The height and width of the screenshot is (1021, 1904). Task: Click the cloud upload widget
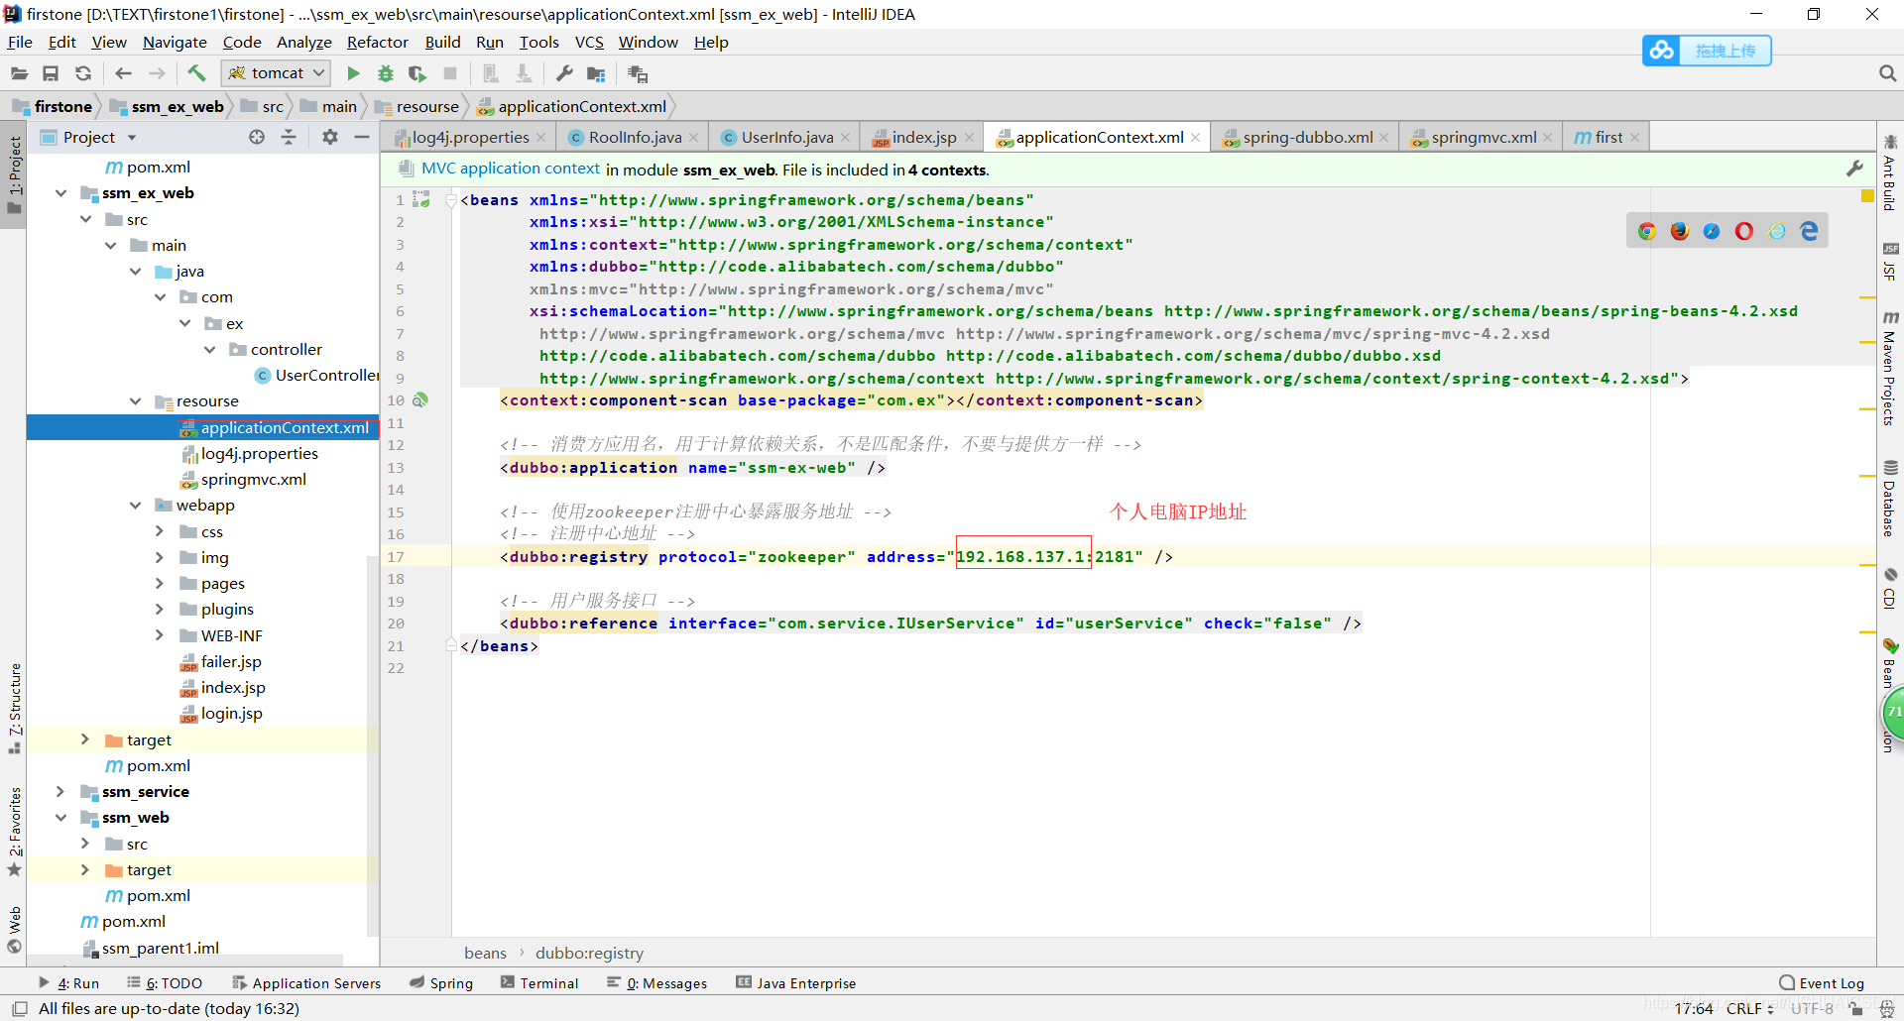click(x=1707, y=51)
